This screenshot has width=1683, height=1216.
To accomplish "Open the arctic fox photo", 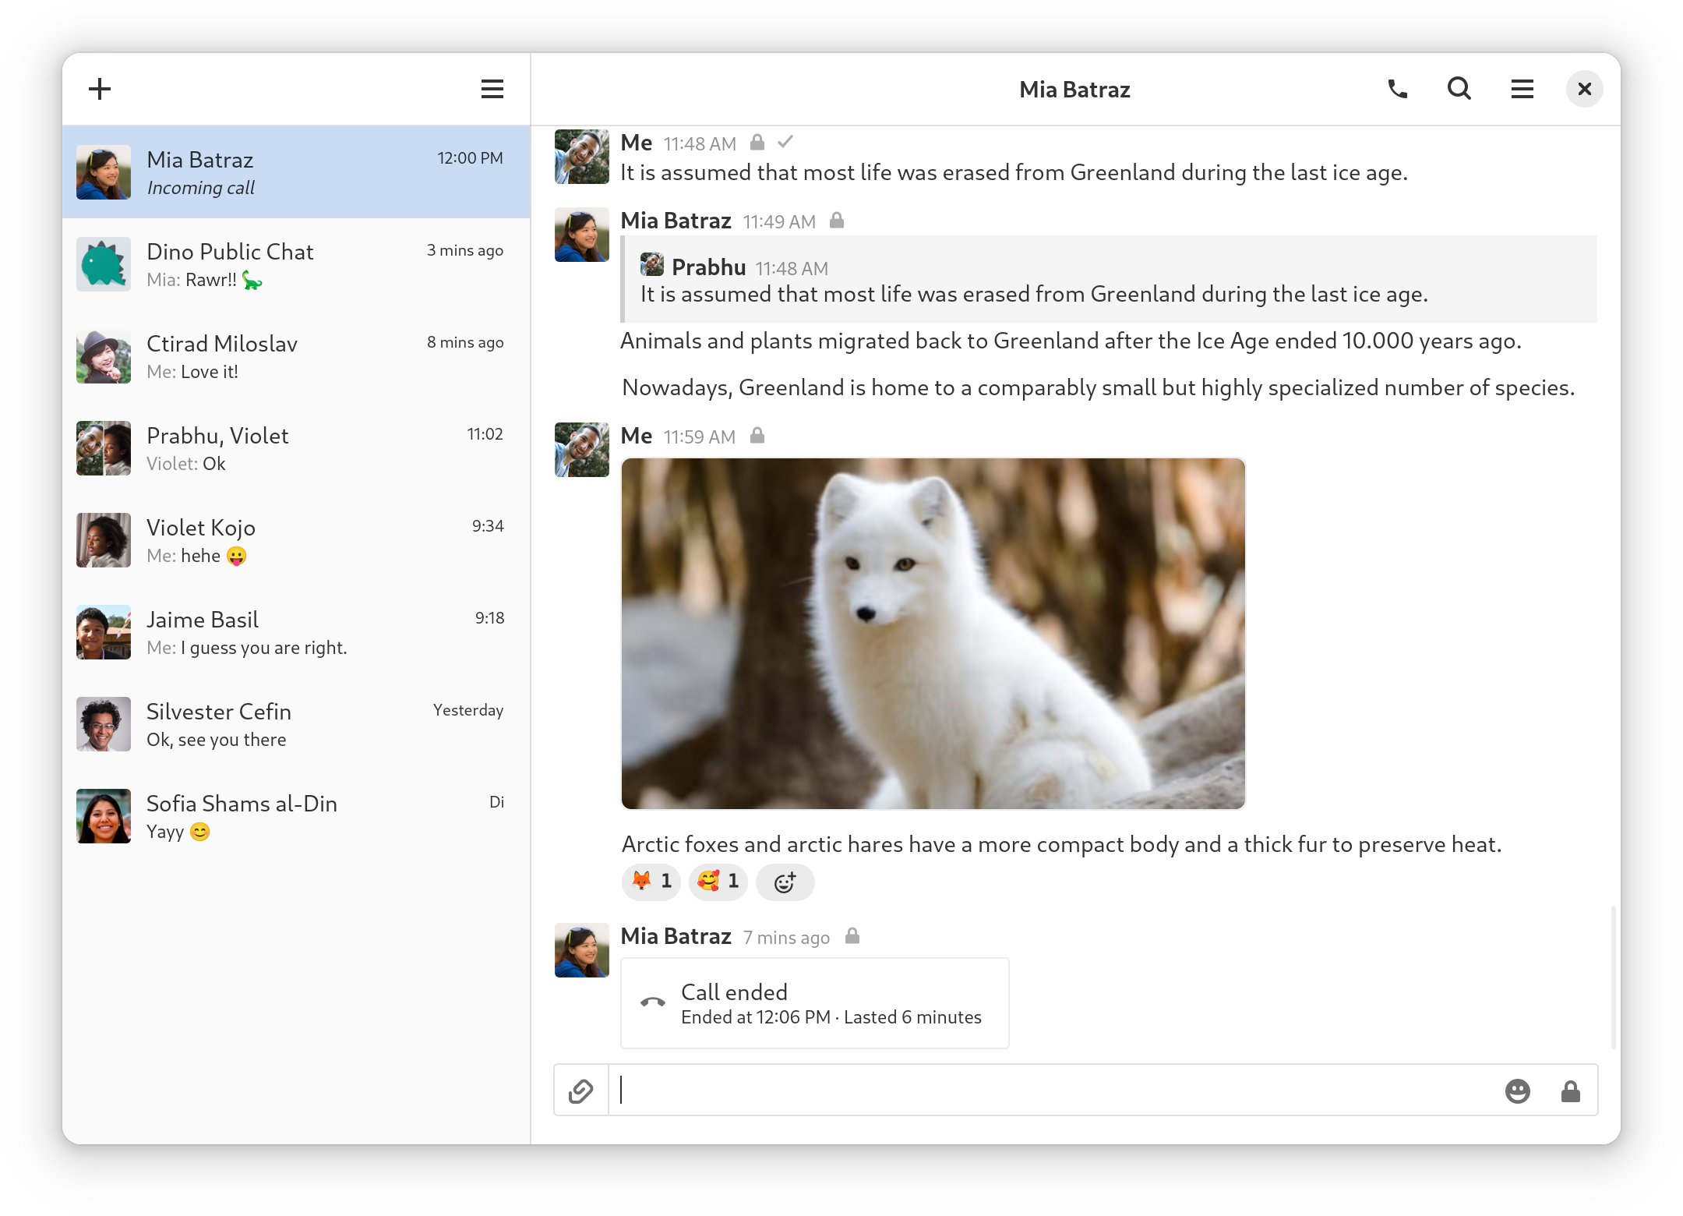I will [933, 632].
